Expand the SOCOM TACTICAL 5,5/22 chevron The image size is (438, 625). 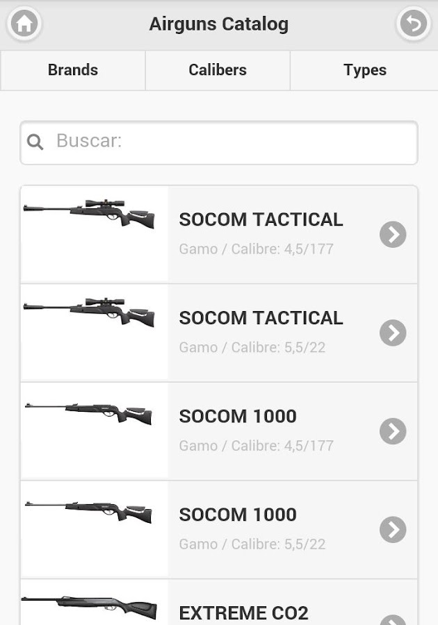393,333
